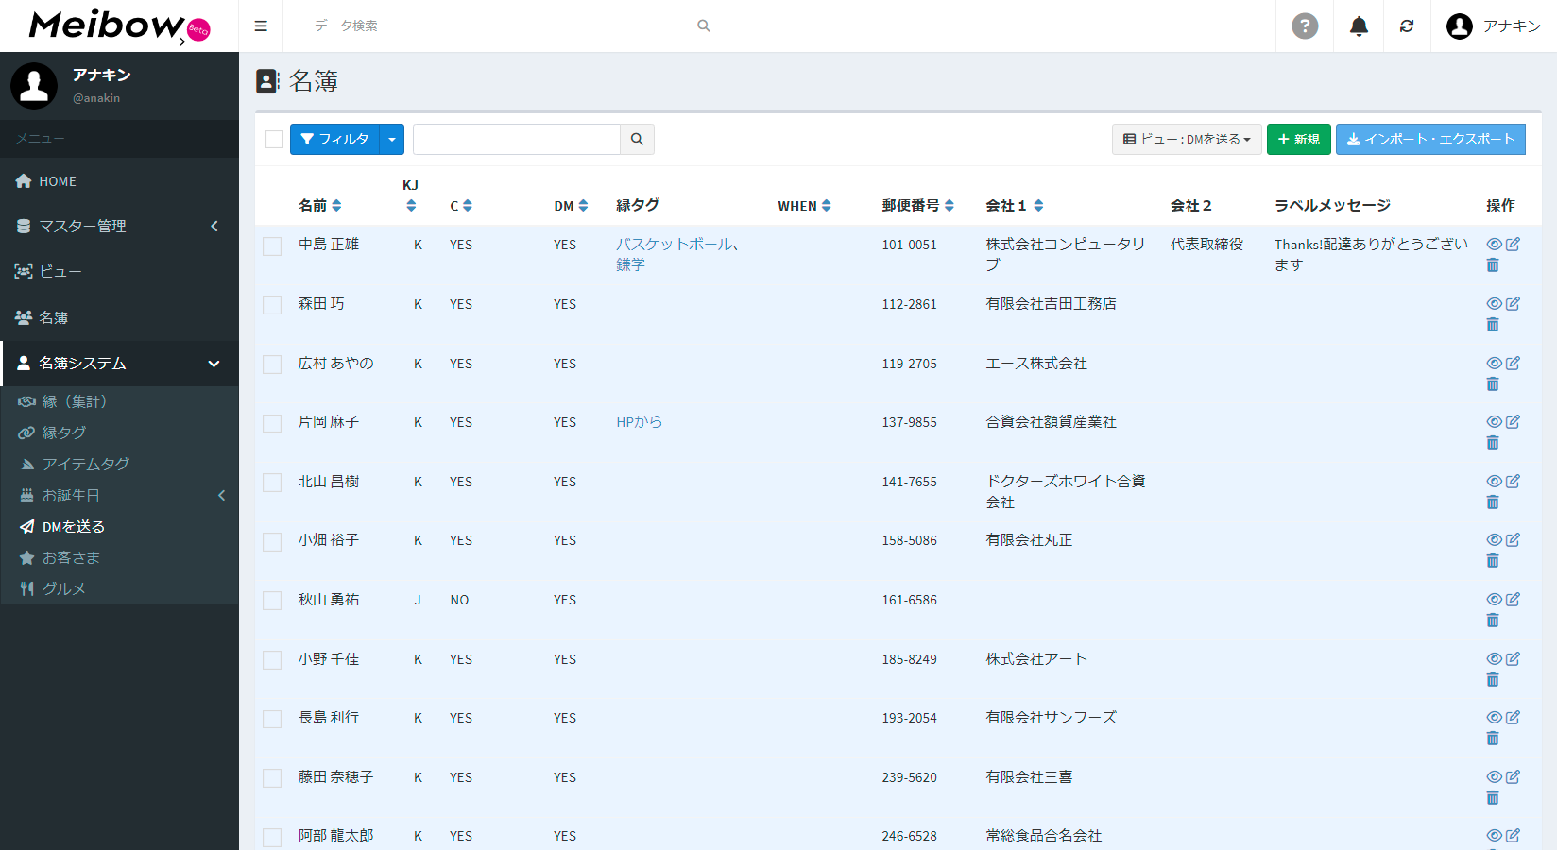Click the search magnifier in top bar
The height and width of the screenshot is (850, 1557).
pos(704,26)
